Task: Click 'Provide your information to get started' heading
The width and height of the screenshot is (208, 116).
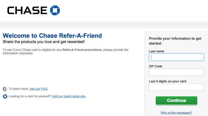Action: click(175, 41)
